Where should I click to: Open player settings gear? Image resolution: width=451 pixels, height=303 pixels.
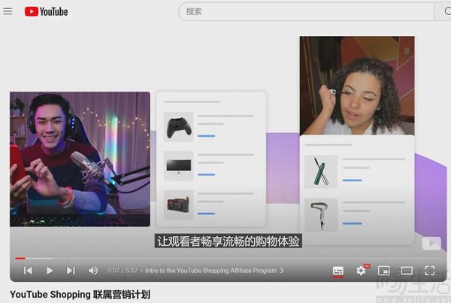click(x=362, y=271)
